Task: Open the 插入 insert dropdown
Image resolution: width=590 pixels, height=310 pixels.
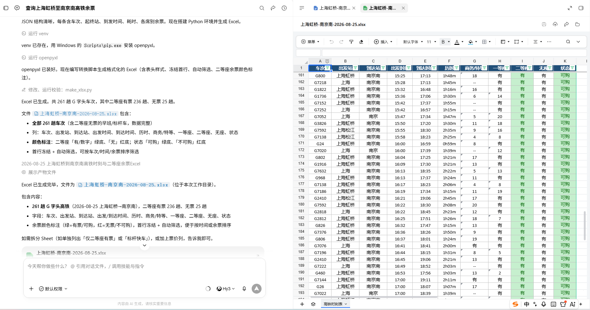Action: [x=383, y=42]
